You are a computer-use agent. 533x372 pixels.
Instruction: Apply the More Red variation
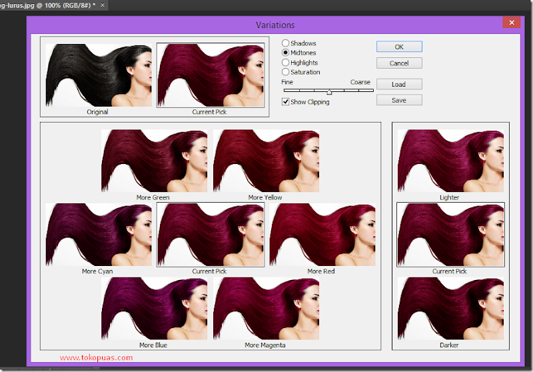pyautogui.click(x=322, y=235)
